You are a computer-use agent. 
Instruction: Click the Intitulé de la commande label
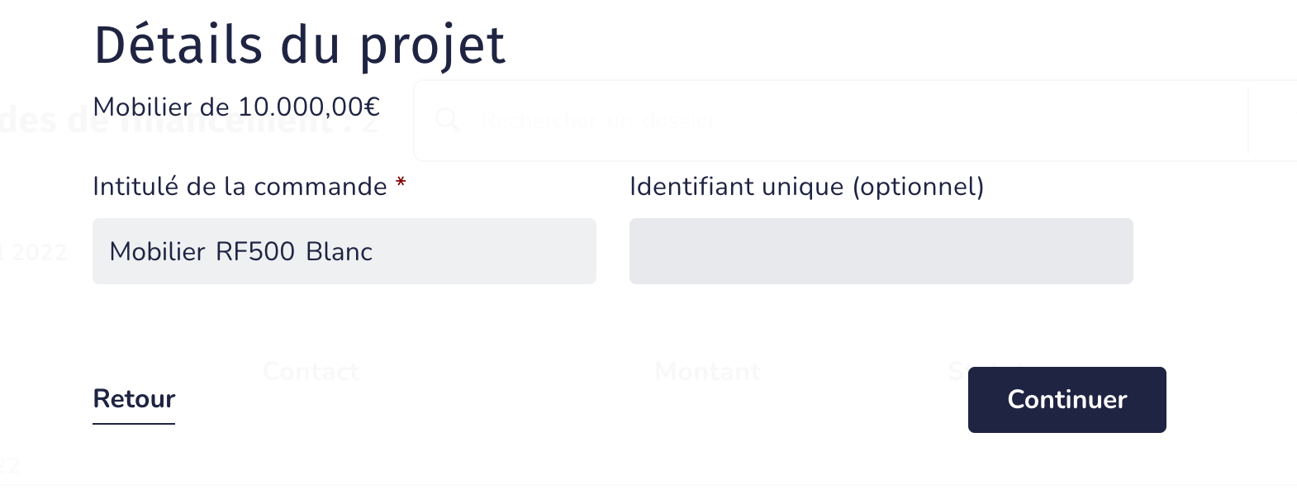(x=240, y=187)
